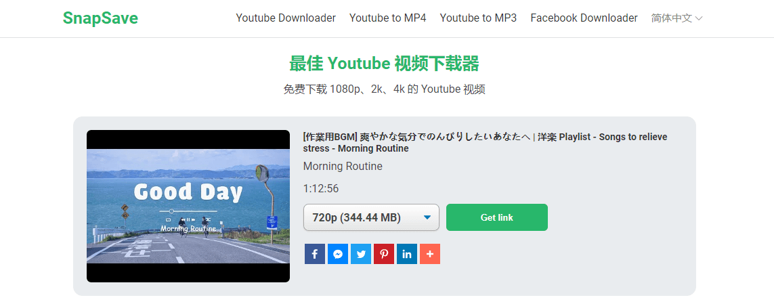Navigate to Youtube to MP4 page

(387, 18)
